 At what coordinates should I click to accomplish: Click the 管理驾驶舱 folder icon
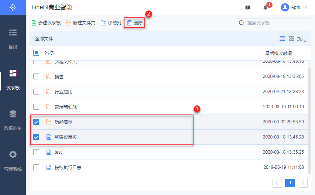click(49, 107)
